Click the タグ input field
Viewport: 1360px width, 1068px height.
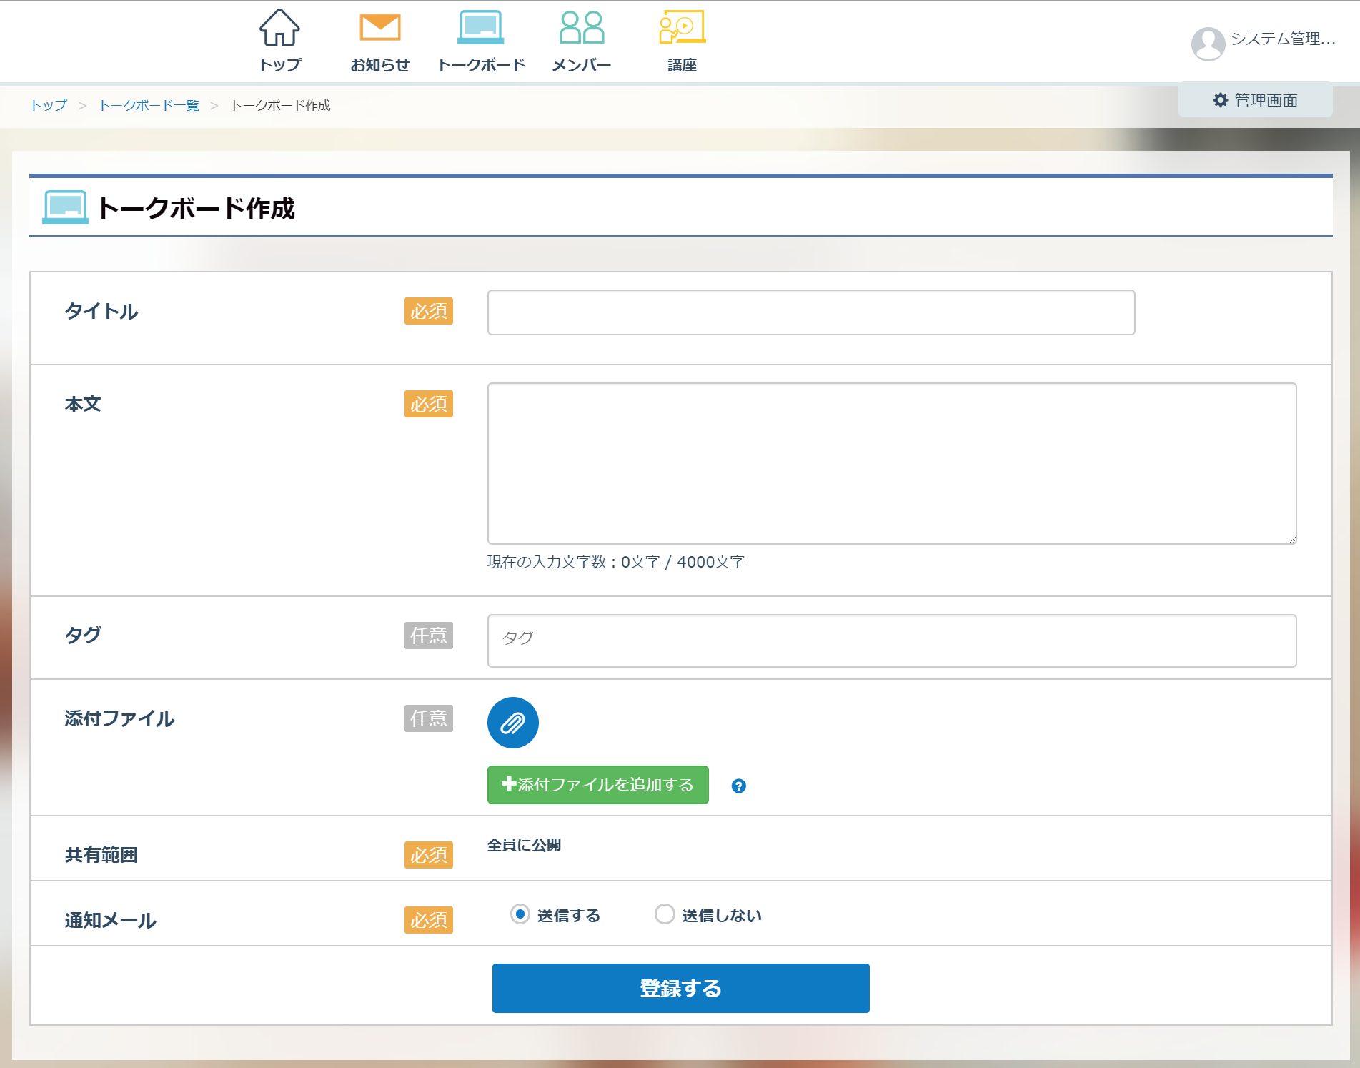tap(891, 641)
